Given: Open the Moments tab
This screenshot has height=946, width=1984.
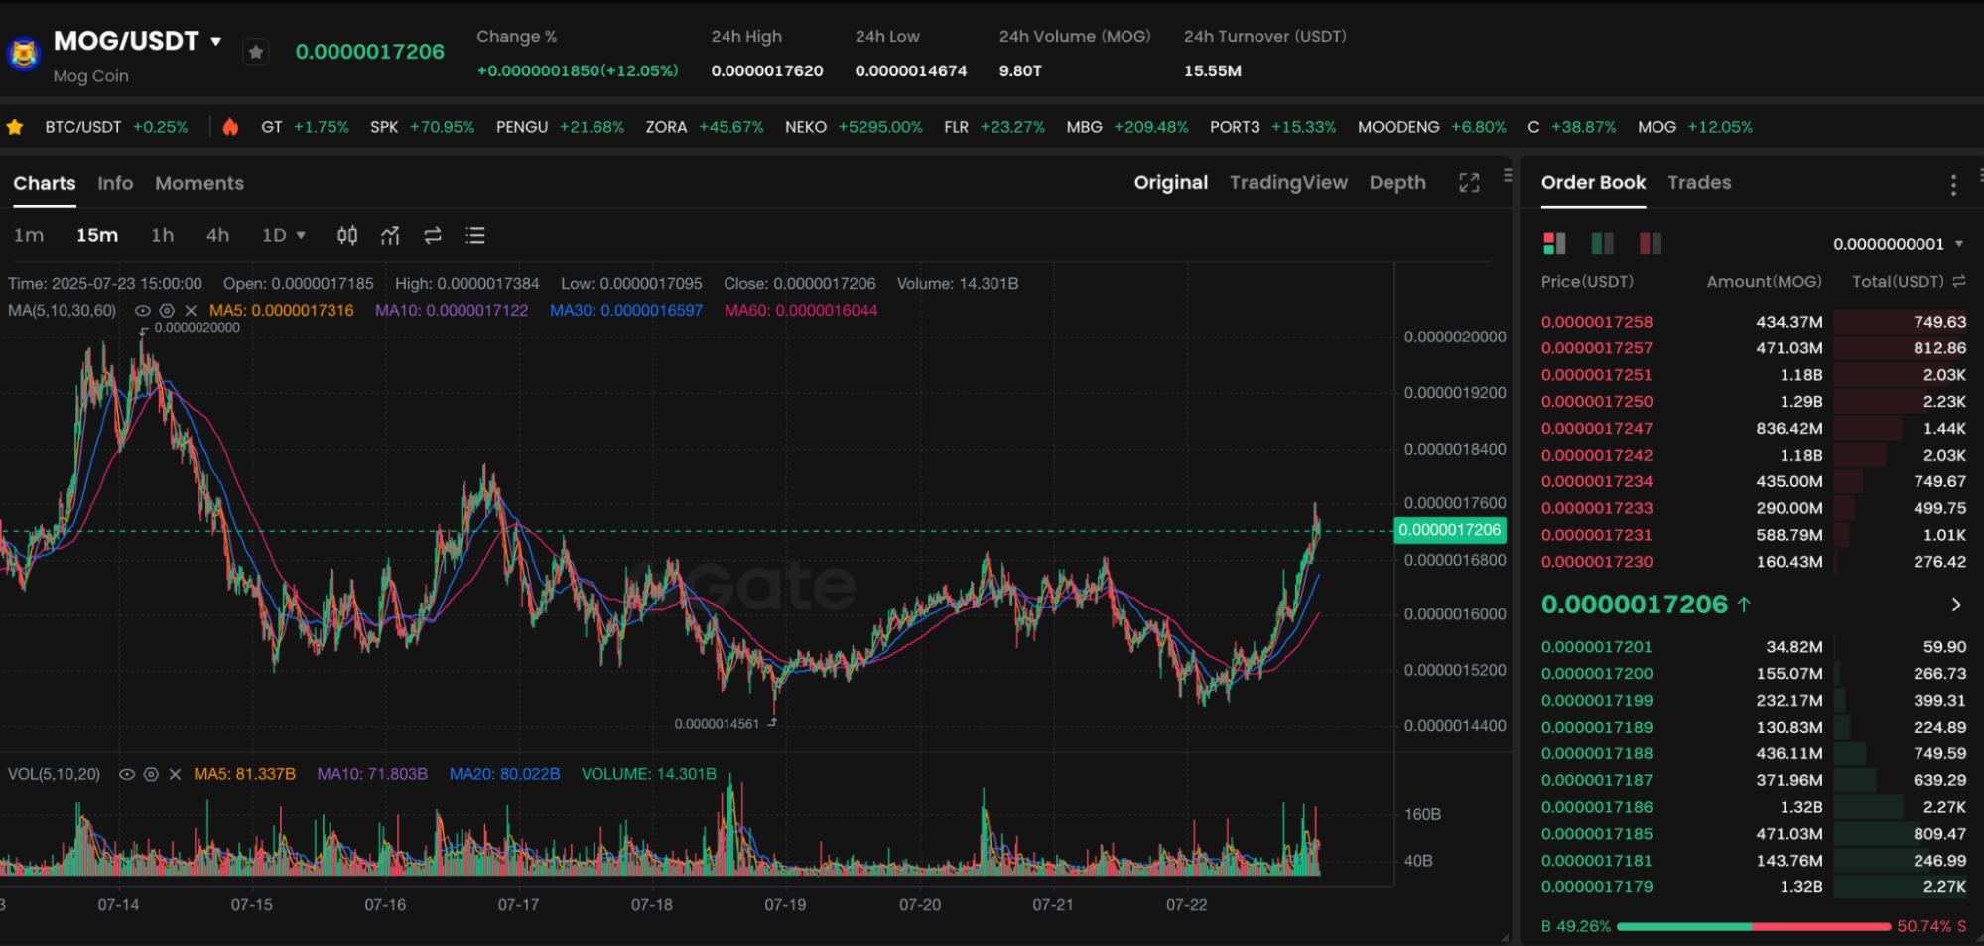Looking at the screenshot, I should [199, 183].
